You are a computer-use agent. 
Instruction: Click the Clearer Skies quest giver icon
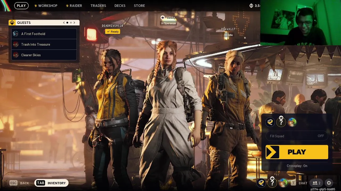[16, 55]
